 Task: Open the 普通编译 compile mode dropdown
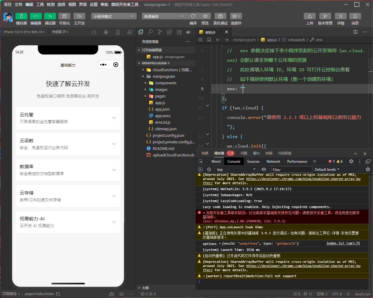tap(164, 16)
